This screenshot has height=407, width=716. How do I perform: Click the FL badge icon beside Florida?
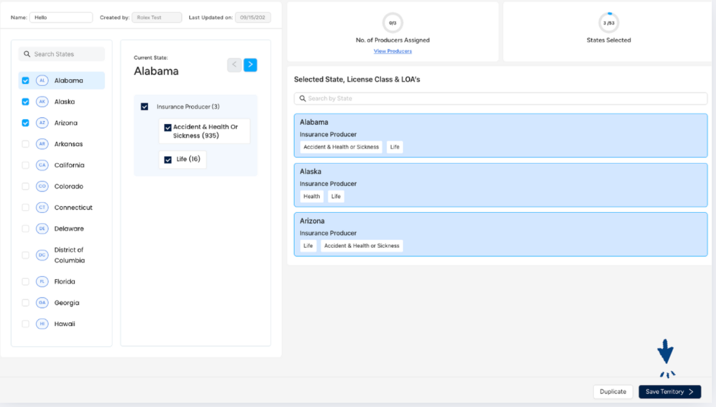(x=42, y=282)
